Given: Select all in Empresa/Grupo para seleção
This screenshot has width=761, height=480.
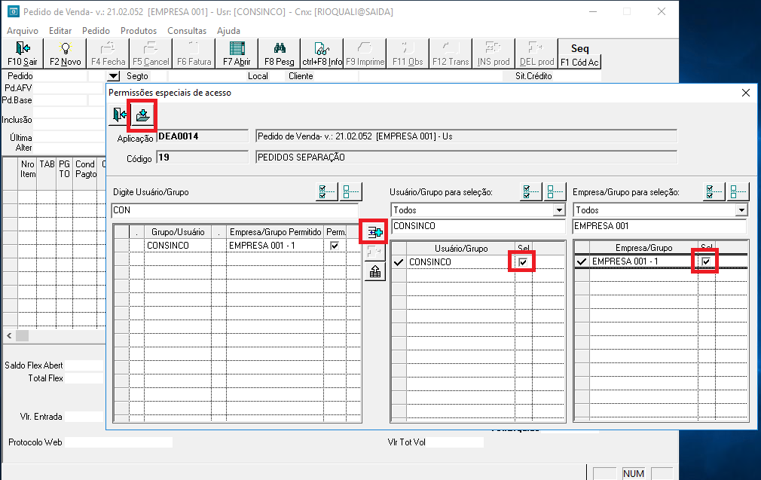Looking at the screenshot, I should click(714, 191).
